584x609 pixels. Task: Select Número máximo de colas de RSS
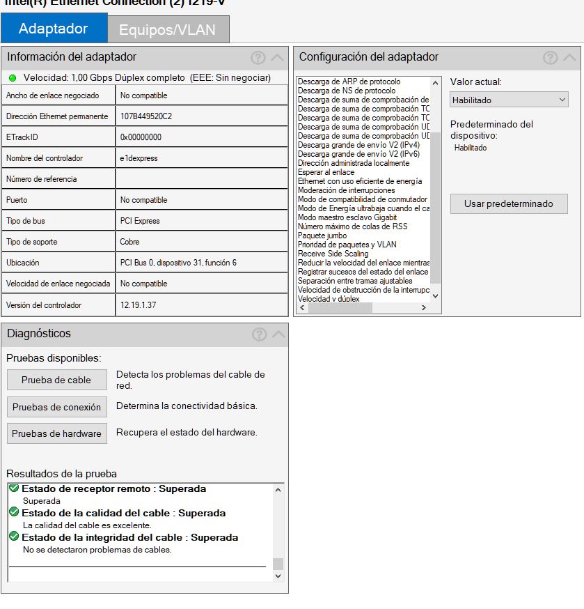point(353,226)
